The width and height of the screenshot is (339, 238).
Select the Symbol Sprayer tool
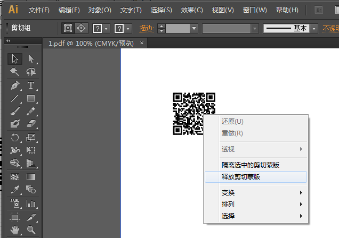pyautogui.click(x=15, y=203)
